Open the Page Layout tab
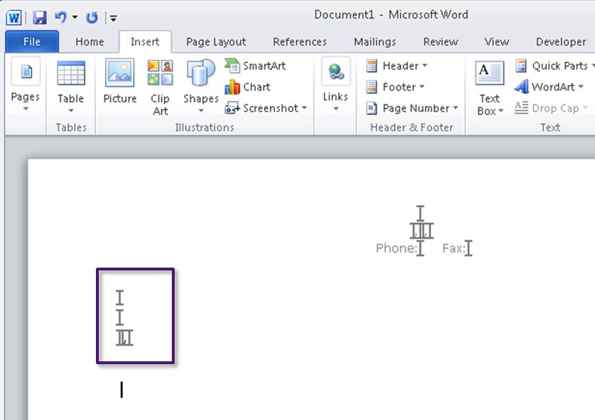The width and height of the screenshot is (595, 420). 216,41
